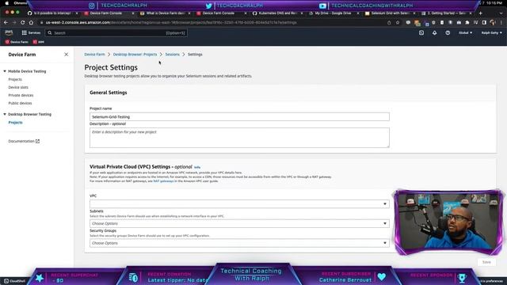Viewport: 507px width, 285px height.
Task: Click the Device Farm bookmark shortcut
Action: pos(17,42)
